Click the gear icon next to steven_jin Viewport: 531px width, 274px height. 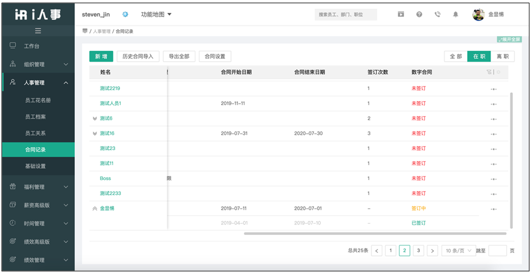[x=125, y=14]
